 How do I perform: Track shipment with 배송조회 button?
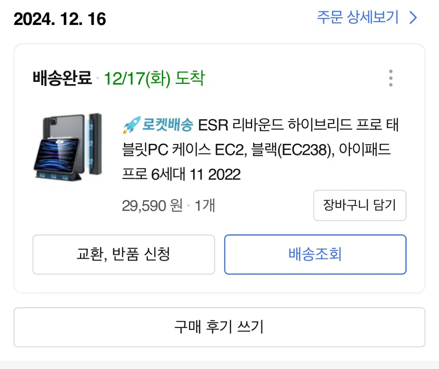[x=315, y=254]
